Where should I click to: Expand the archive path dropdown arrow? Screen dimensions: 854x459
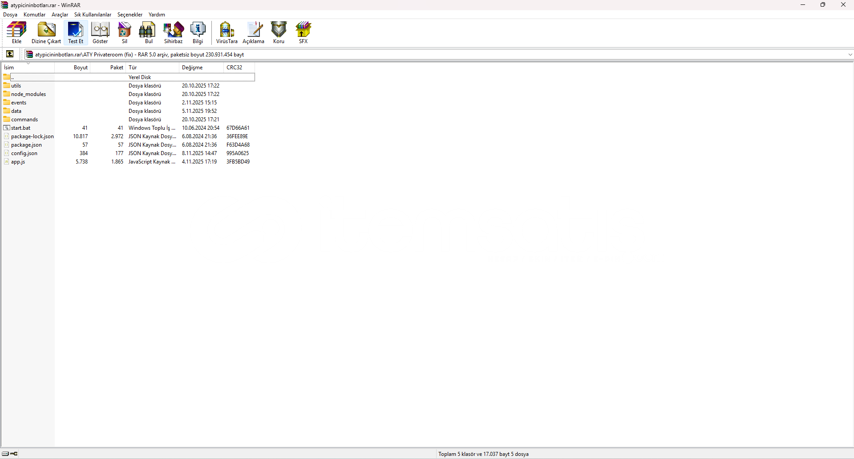(850, 55)
